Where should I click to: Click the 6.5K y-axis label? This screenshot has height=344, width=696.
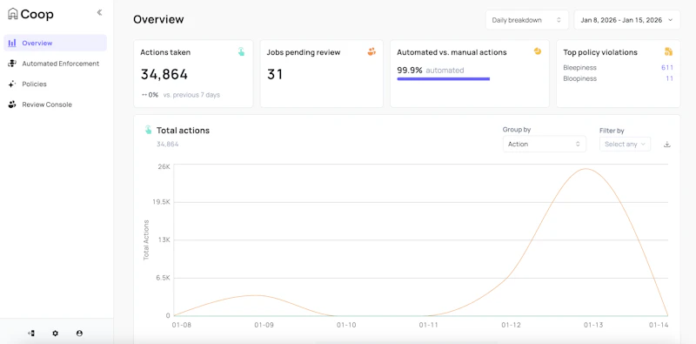[163, 278]
